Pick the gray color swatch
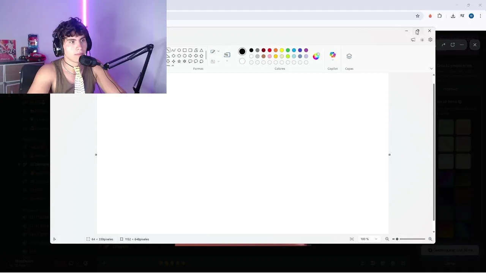This screenshot has width=486, height=273. (257, 50)
